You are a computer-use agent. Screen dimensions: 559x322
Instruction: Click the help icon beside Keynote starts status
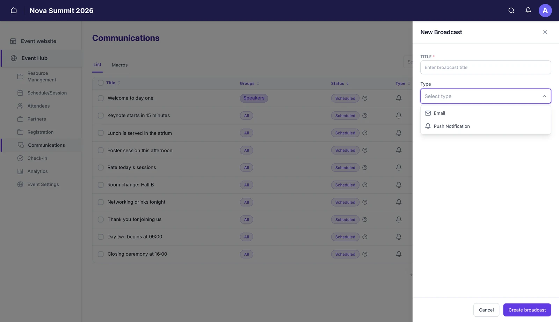pyautogui.click(x=365, y=116)
